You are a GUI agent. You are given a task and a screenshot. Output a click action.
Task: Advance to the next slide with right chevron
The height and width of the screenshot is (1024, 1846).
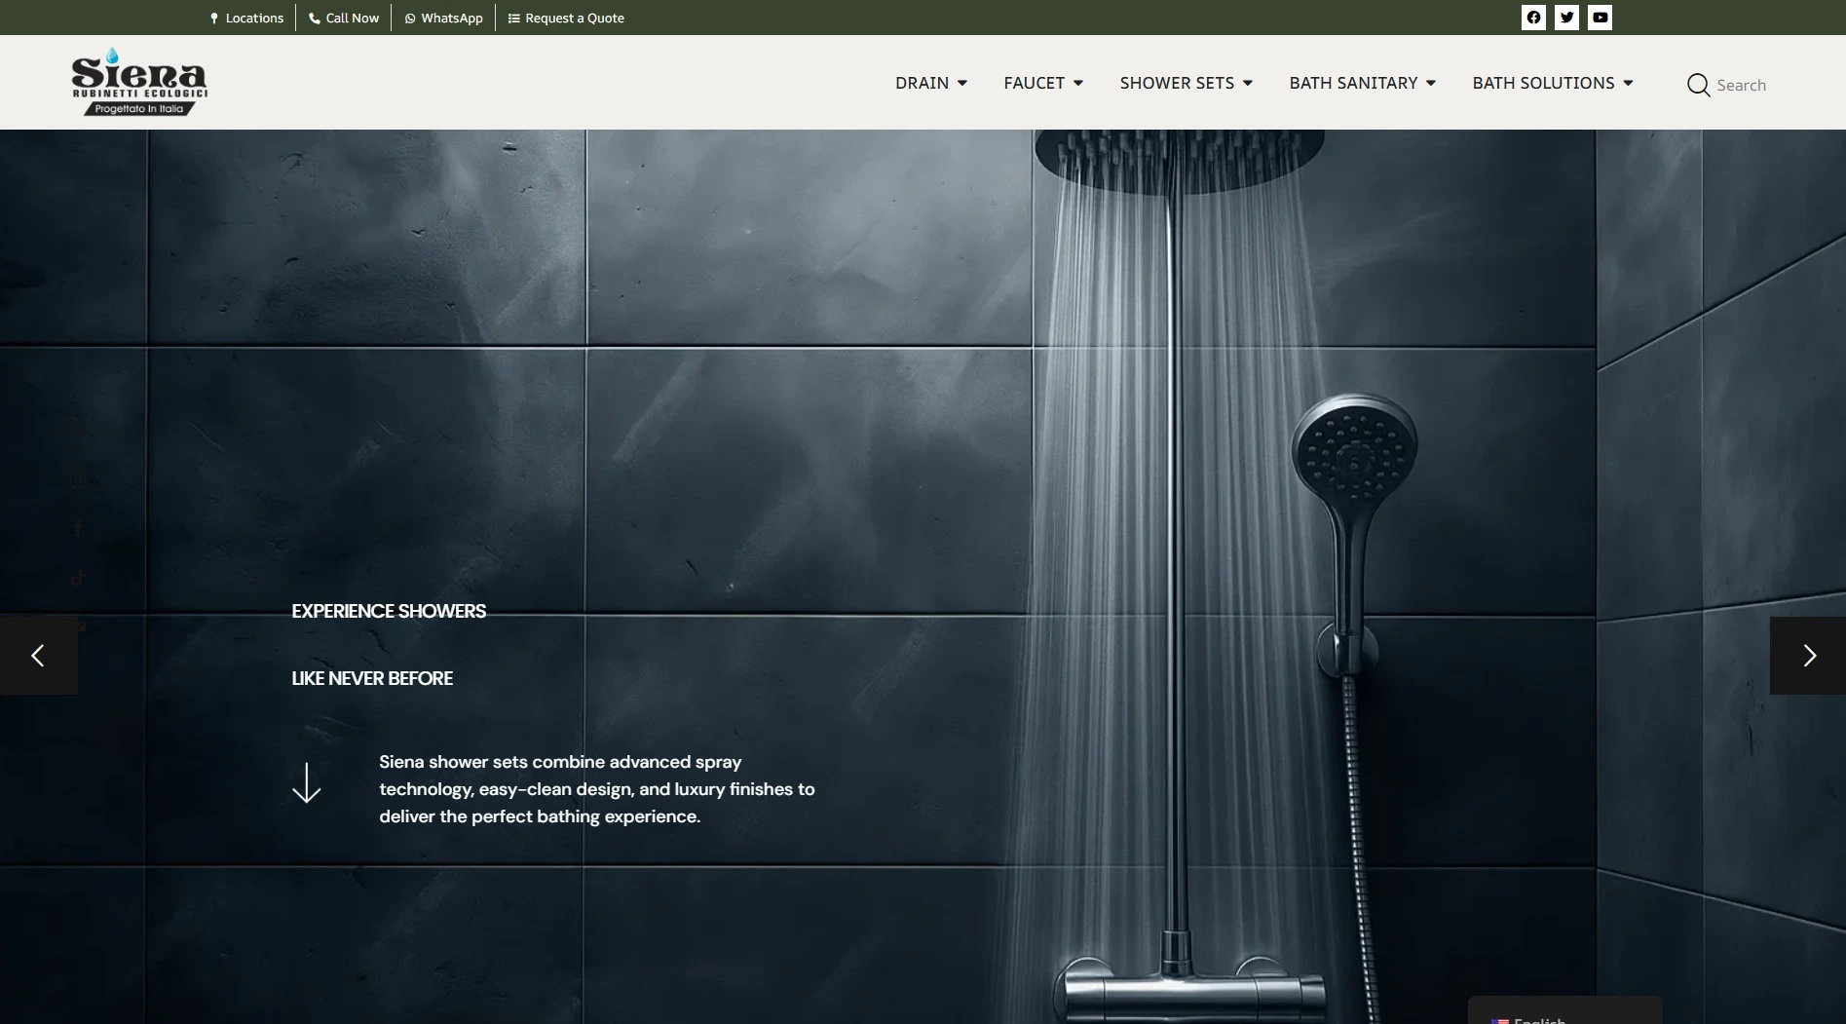click(x=1808, y=656)
